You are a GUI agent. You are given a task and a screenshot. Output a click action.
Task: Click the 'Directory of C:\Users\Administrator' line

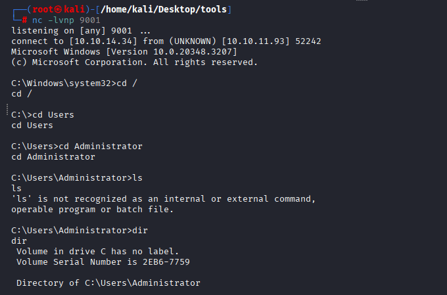(x=108, y=283)
